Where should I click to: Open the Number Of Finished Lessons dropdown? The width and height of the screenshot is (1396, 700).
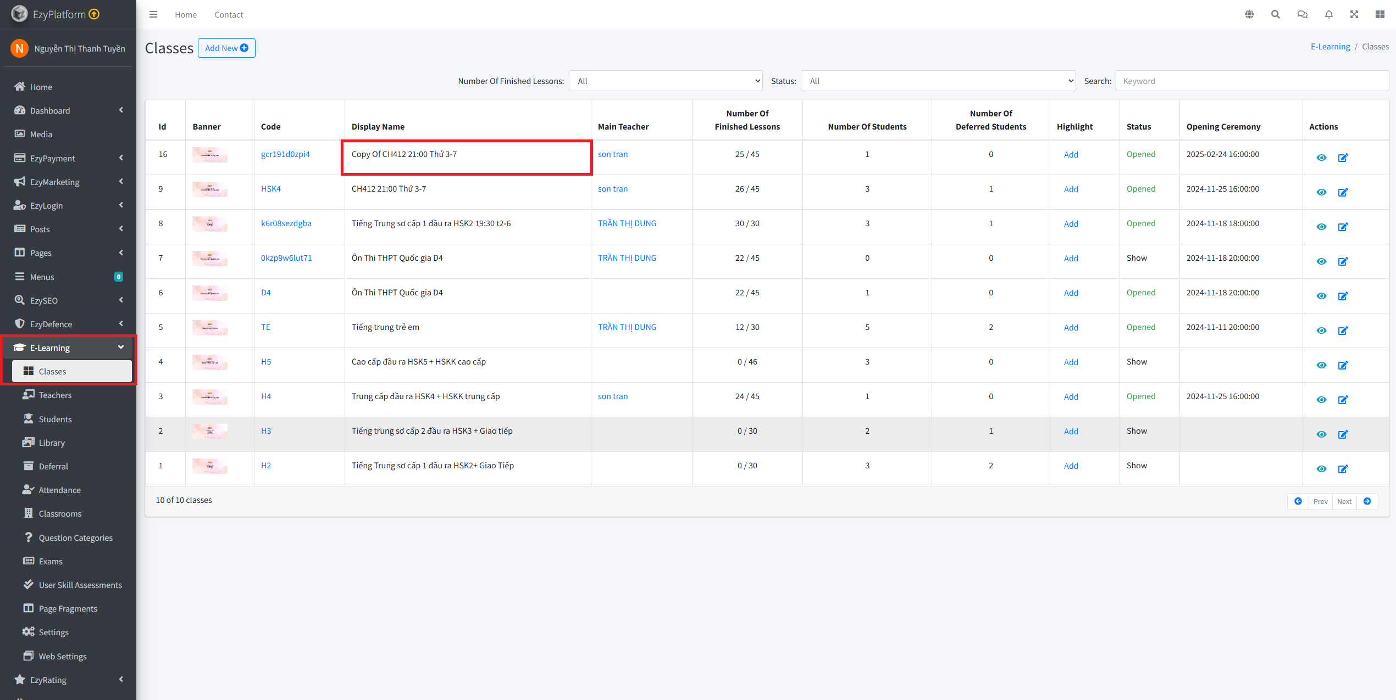[x=665, y=81]
